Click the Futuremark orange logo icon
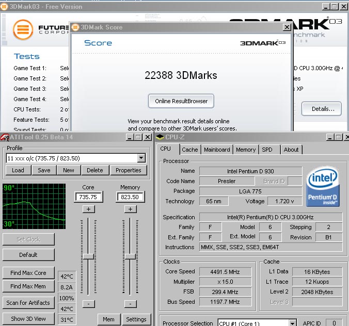 coord(23,29)
